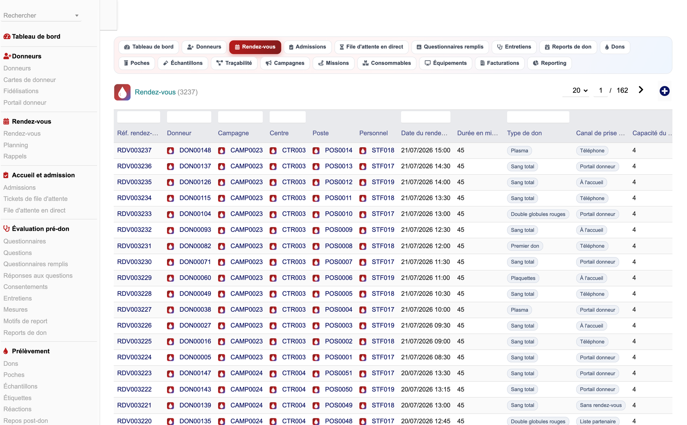
Task: Click the Premier don tag
Action: pyautogui.click(x=525, y=246)
